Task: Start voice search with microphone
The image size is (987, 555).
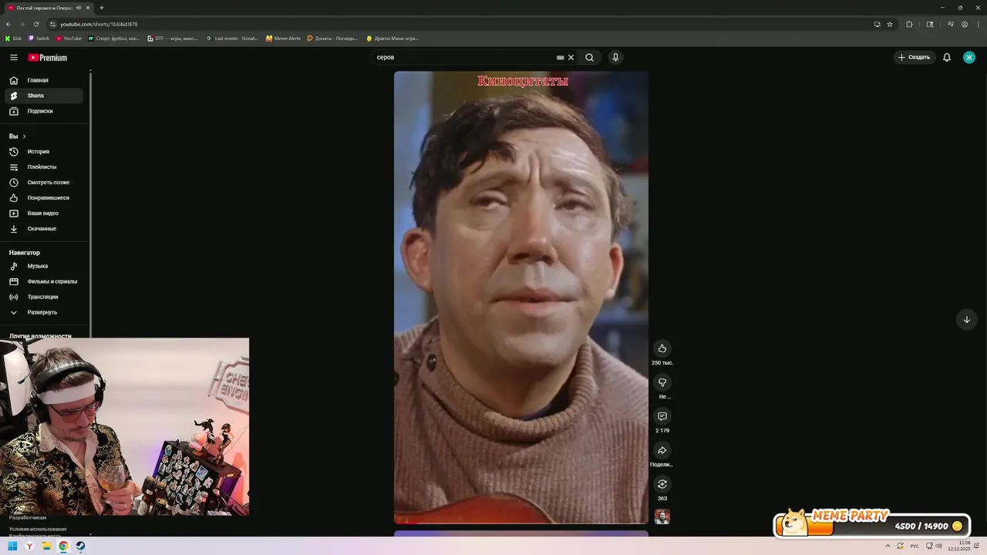Action: 615,57
